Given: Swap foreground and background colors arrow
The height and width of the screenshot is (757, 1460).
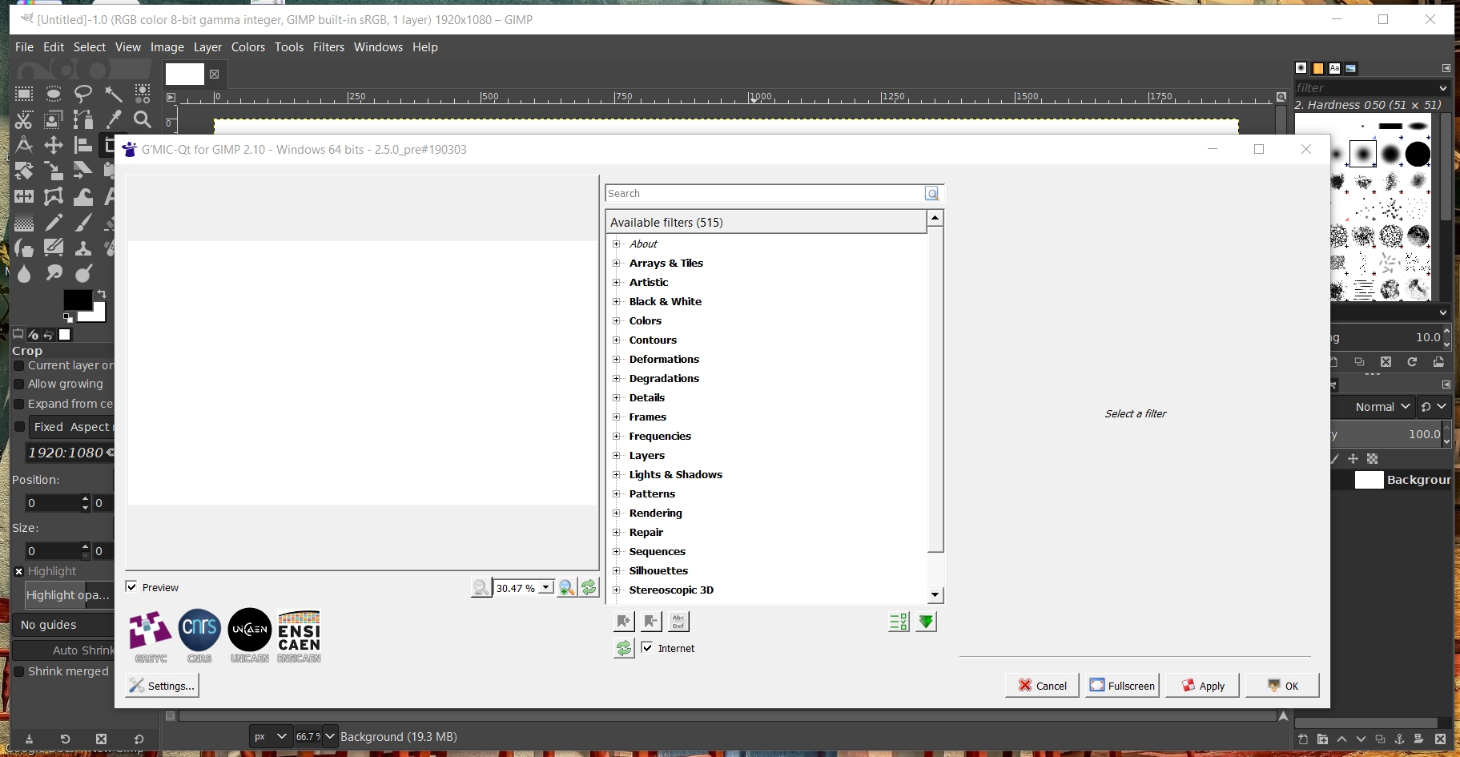Looking at the screenshot, I should [102, 294].
